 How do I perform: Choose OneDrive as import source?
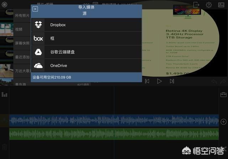click(86, 66)
